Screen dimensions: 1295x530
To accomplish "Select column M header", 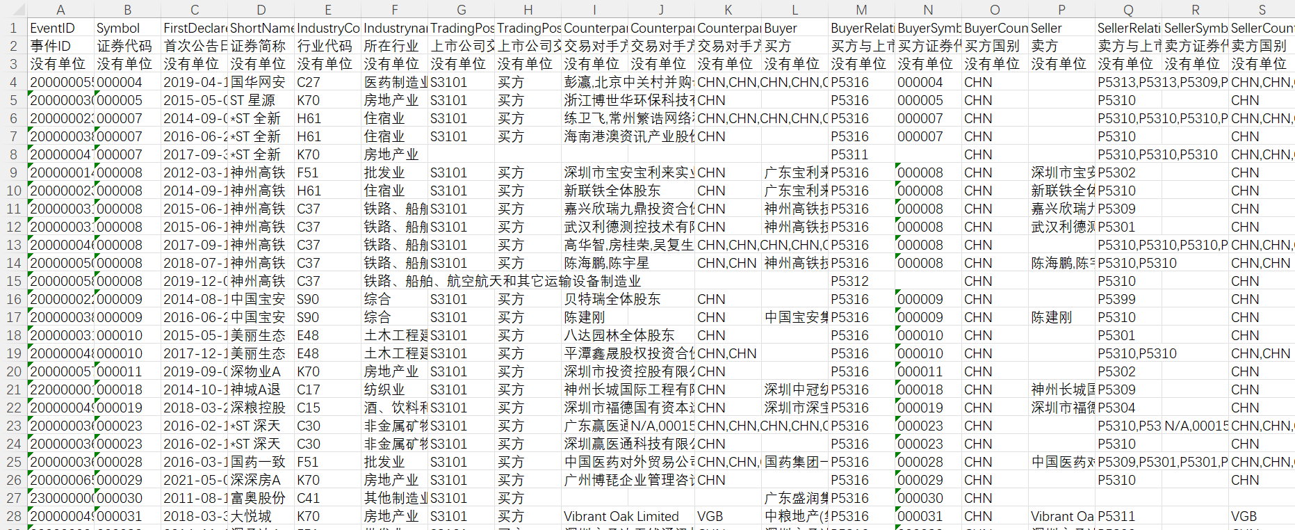I will [861, 10].
